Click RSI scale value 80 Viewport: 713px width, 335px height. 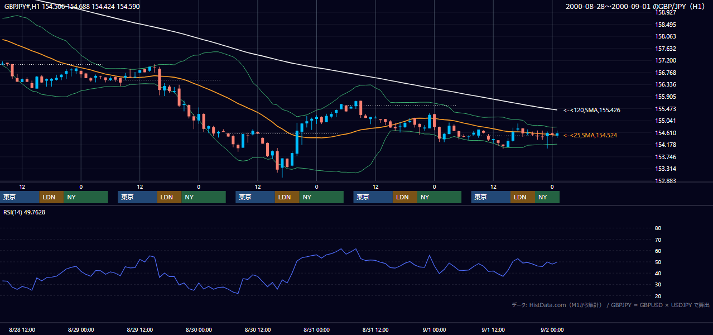pos(658,228)
